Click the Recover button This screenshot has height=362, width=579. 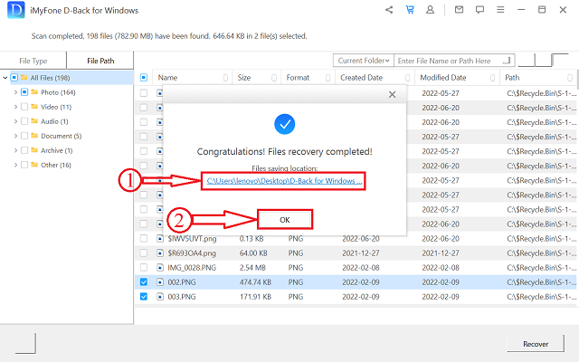[x=536, y=344]
